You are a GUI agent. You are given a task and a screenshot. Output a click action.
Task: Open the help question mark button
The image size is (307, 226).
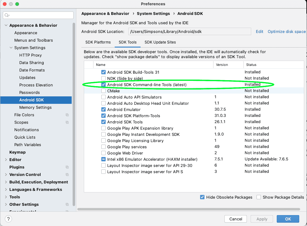(8, 219)
